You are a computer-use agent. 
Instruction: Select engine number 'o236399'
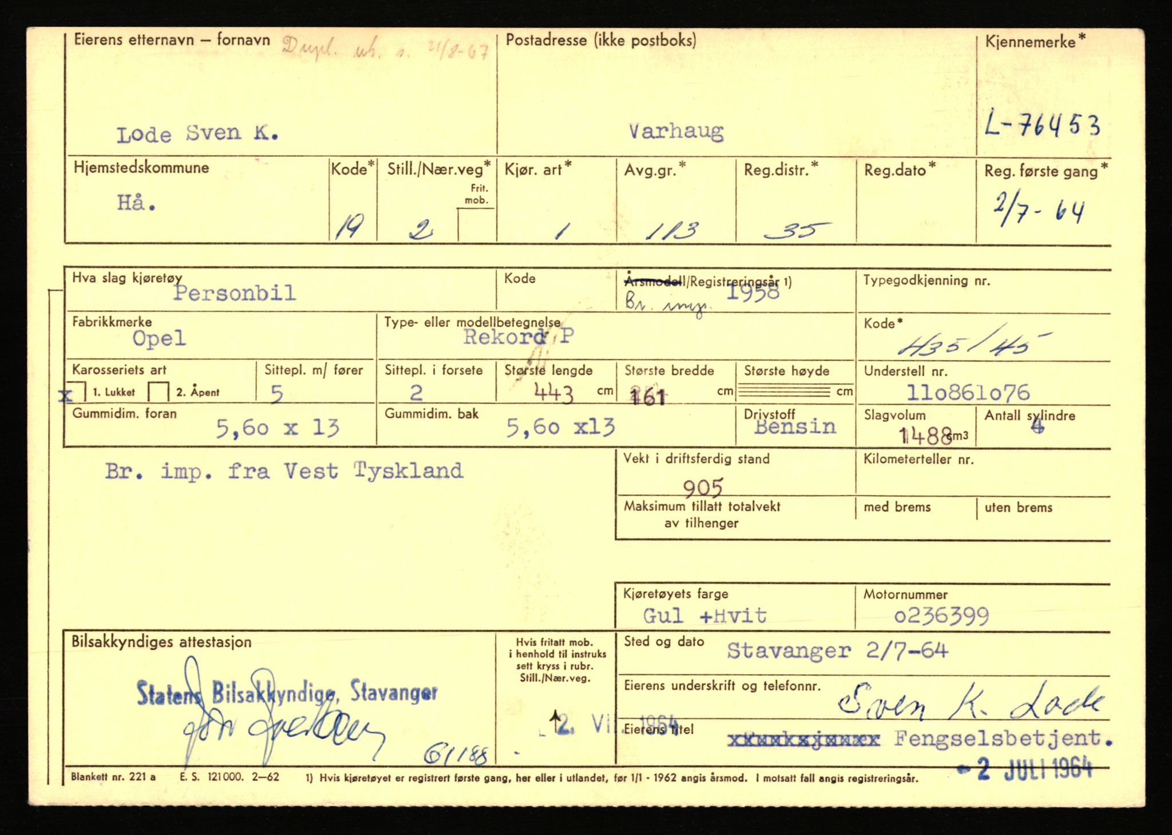pos(941,616)
